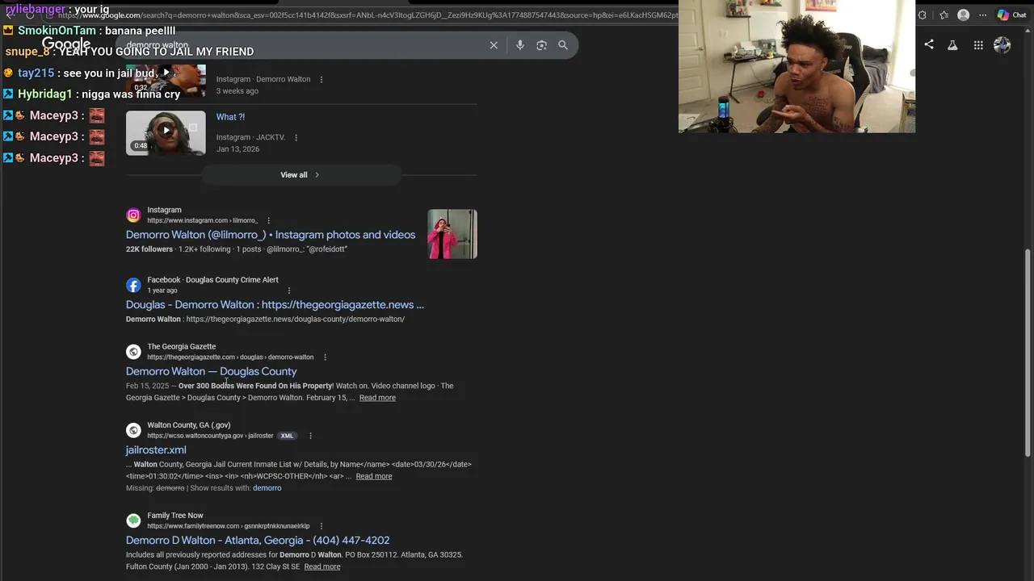Open Demorro D Walton Atlanta result

coord(258,541)
